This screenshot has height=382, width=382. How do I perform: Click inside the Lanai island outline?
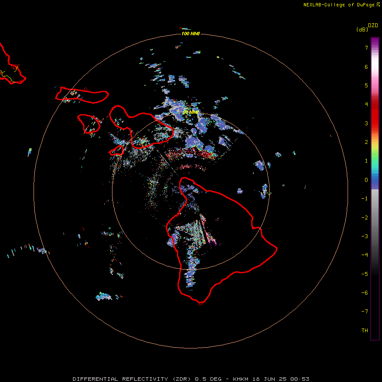[x=88, y=124]
